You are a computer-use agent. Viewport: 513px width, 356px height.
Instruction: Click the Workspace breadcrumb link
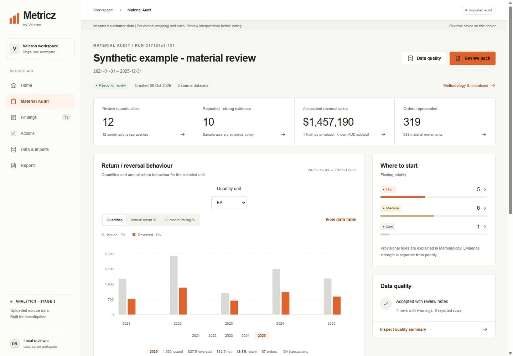tap(103, 10)
